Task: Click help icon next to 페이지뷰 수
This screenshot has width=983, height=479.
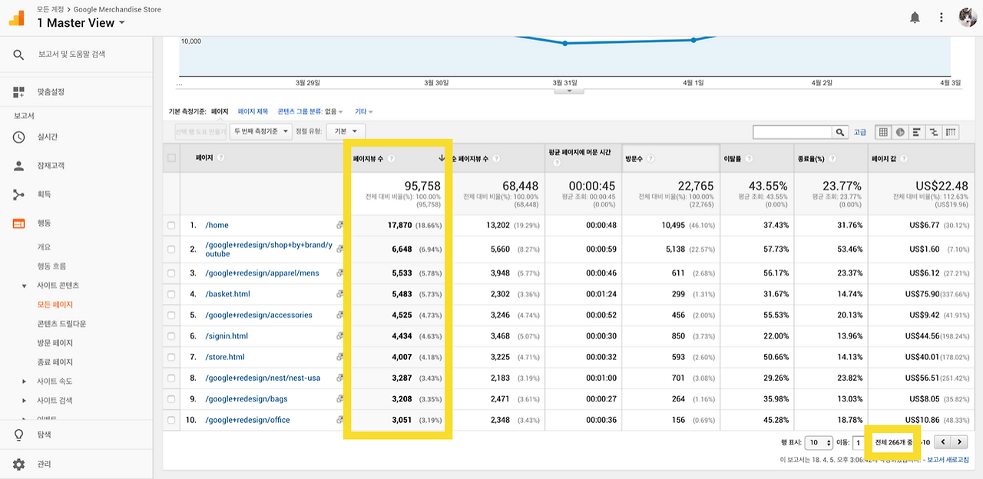Action: pos(391,159)
